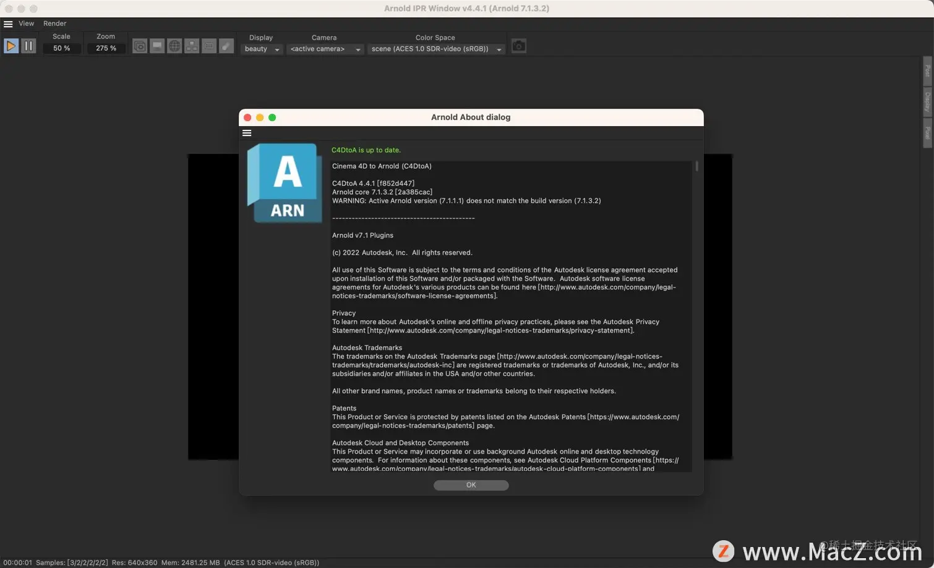Click the About dialog text scrollbar

[696, 166]
